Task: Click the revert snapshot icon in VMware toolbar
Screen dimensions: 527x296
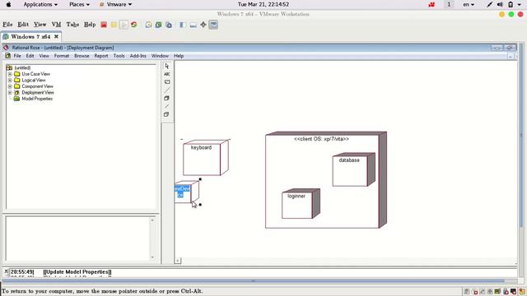Action: [159, 25]
